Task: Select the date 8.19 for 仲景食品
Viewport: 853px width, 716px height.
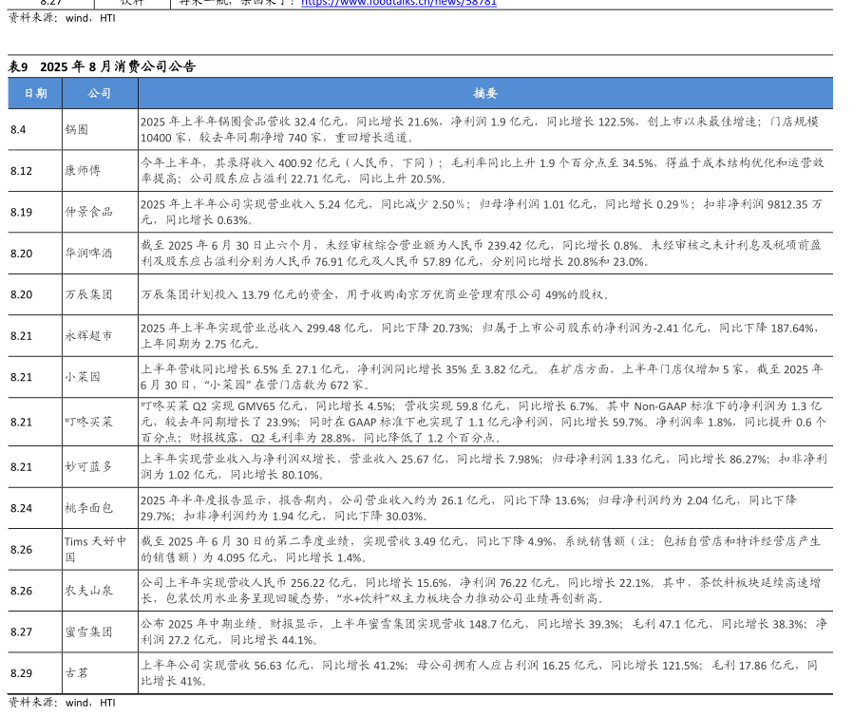Action: point(21,212)
